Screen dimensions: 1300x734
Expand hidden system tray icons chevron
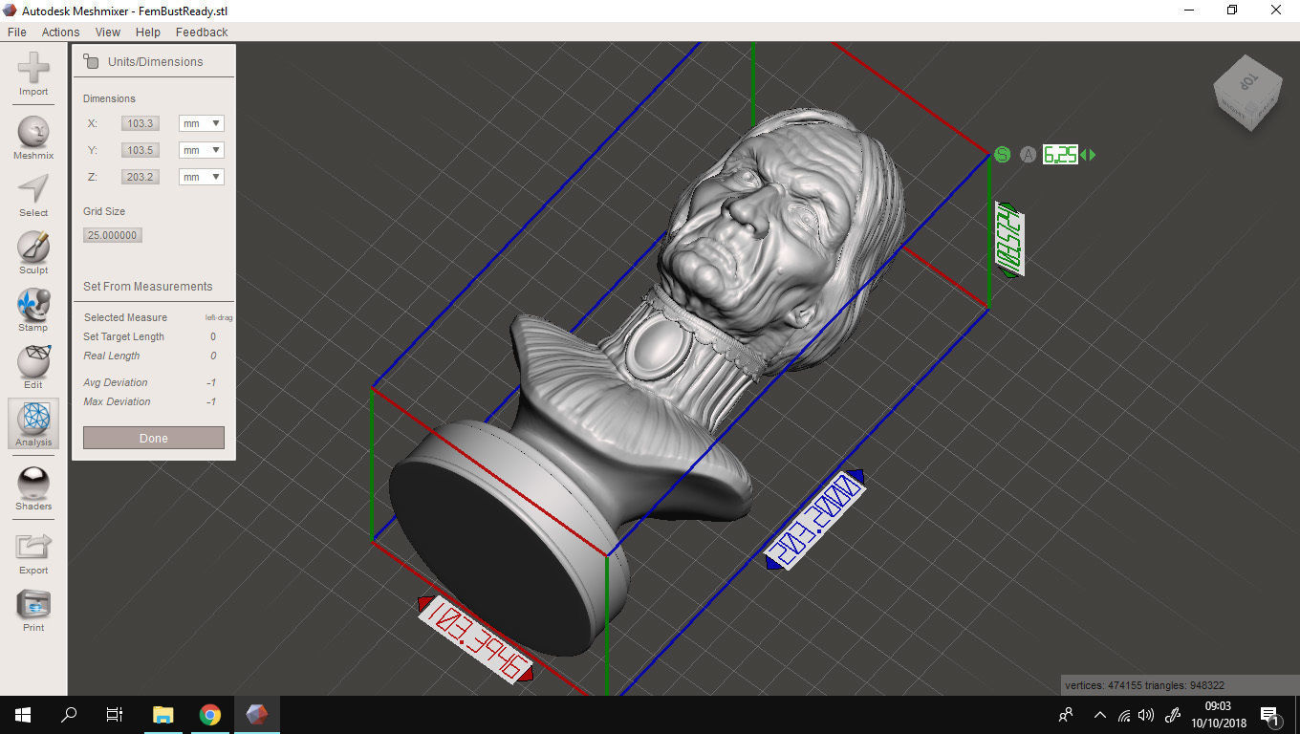tap(1100, 715)
